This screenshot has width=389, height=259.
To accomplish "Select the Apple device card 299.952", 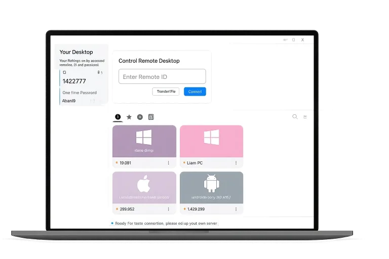I will (144, 188).
